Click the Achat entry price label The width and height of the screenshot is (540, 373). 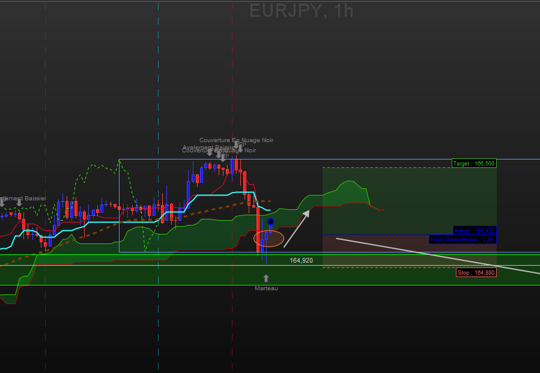474,230
